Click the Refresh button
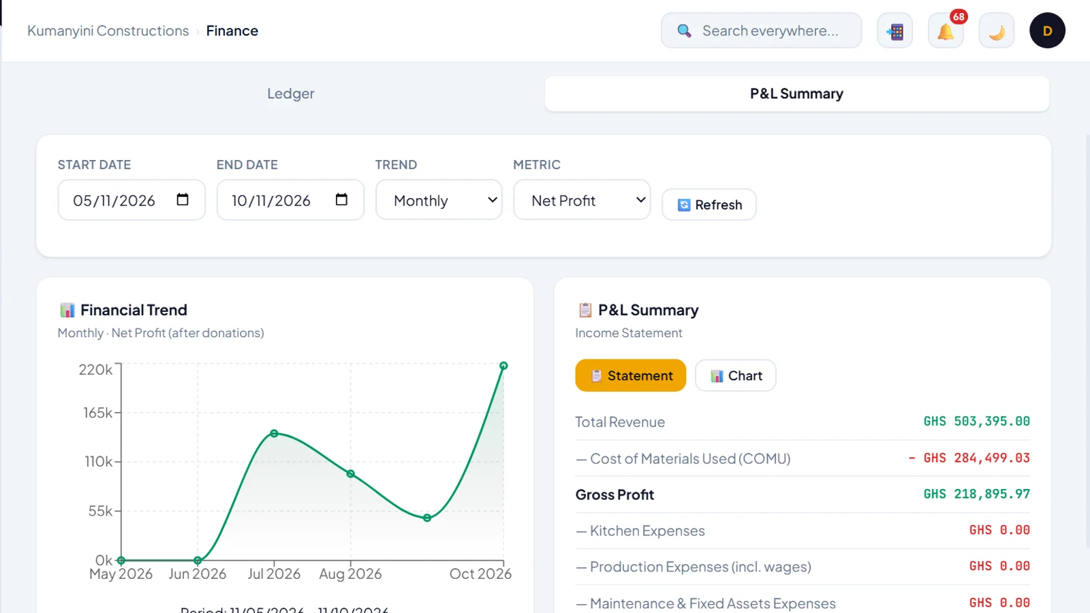Viewport: 1090px width, 613px height. coord(709,204)
